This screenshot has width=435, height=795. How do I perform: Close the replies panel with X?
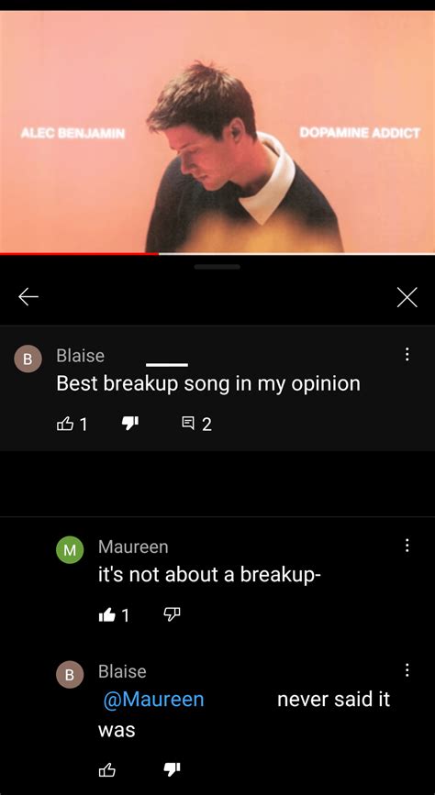point(407,297)
